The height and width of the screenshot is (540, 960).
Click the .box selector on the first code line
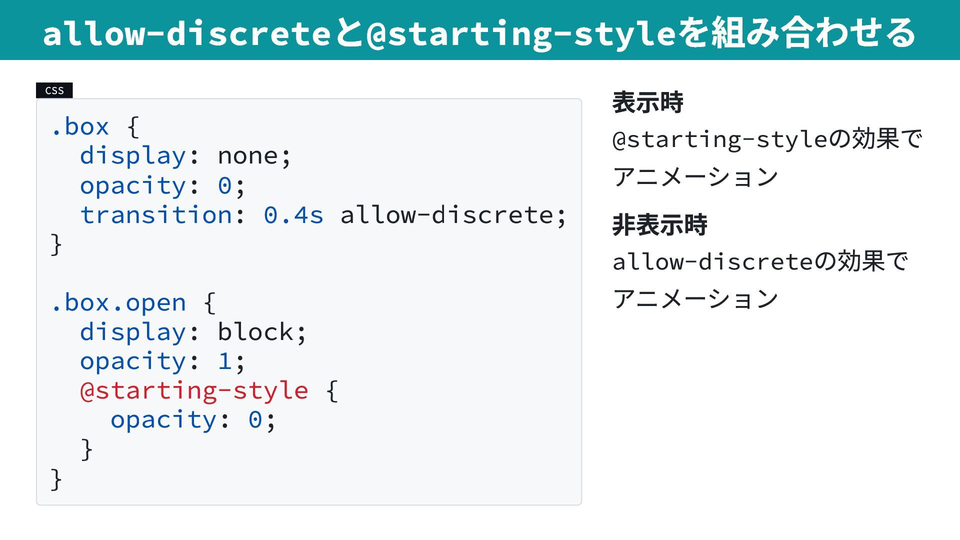pyautogui.click(x=80, y=126)
